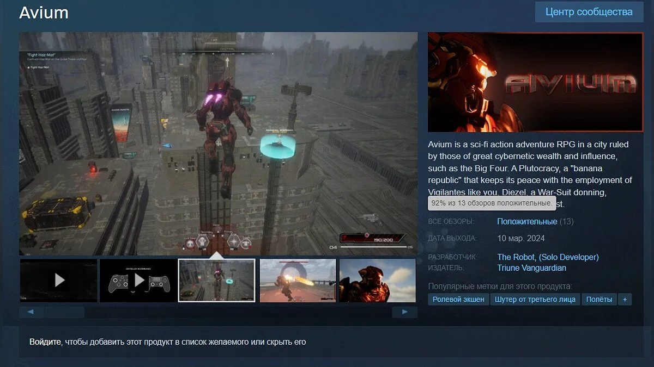Play the controller recommended video thumbnail
The height and width of the screenshot is (367, 654).
tap(138, 281)
